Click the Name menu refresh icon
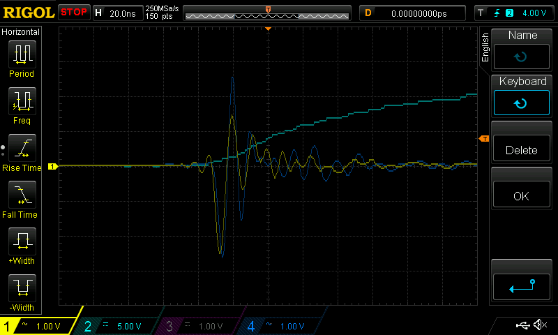Screen dimensions: 558x335 (521, 57)
